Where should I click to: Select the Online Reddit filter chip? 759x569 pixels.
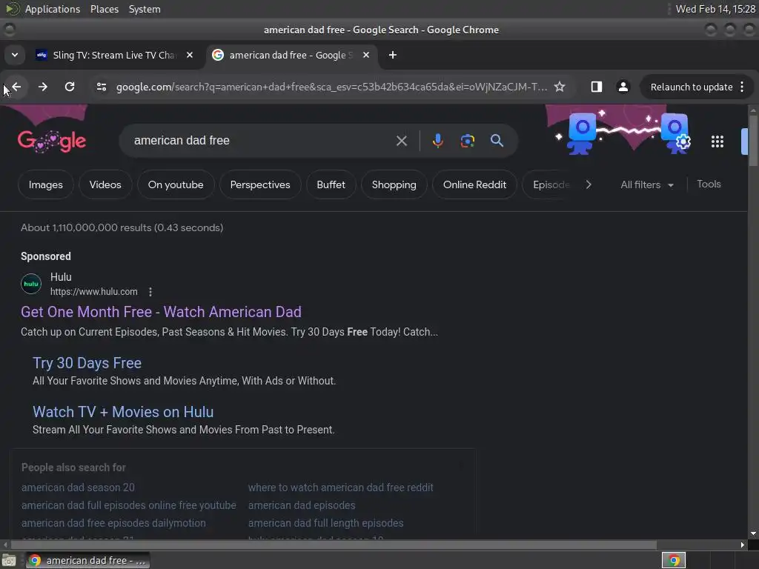[475, 184]
